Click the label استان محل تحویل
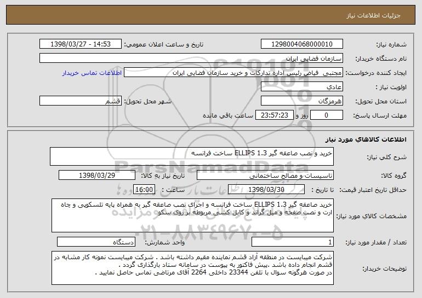Screen dimensions: 422x298 point(381,102)
